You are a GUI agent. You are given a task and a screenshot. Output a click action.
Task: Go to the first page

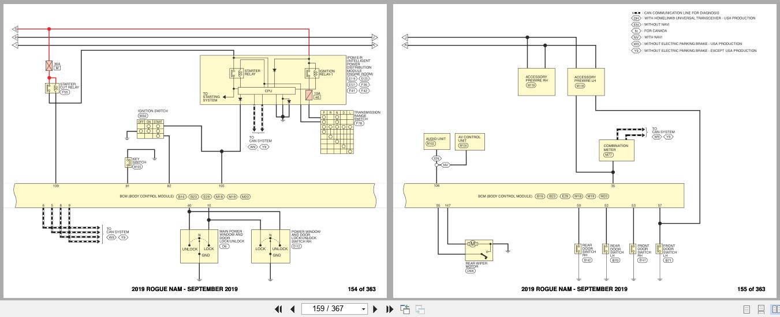coord(279,309)
